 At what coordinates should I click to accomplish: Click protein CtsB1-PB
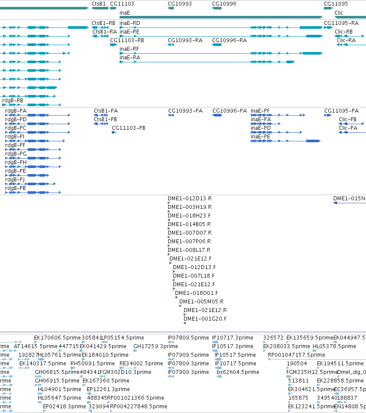(105, 119)
